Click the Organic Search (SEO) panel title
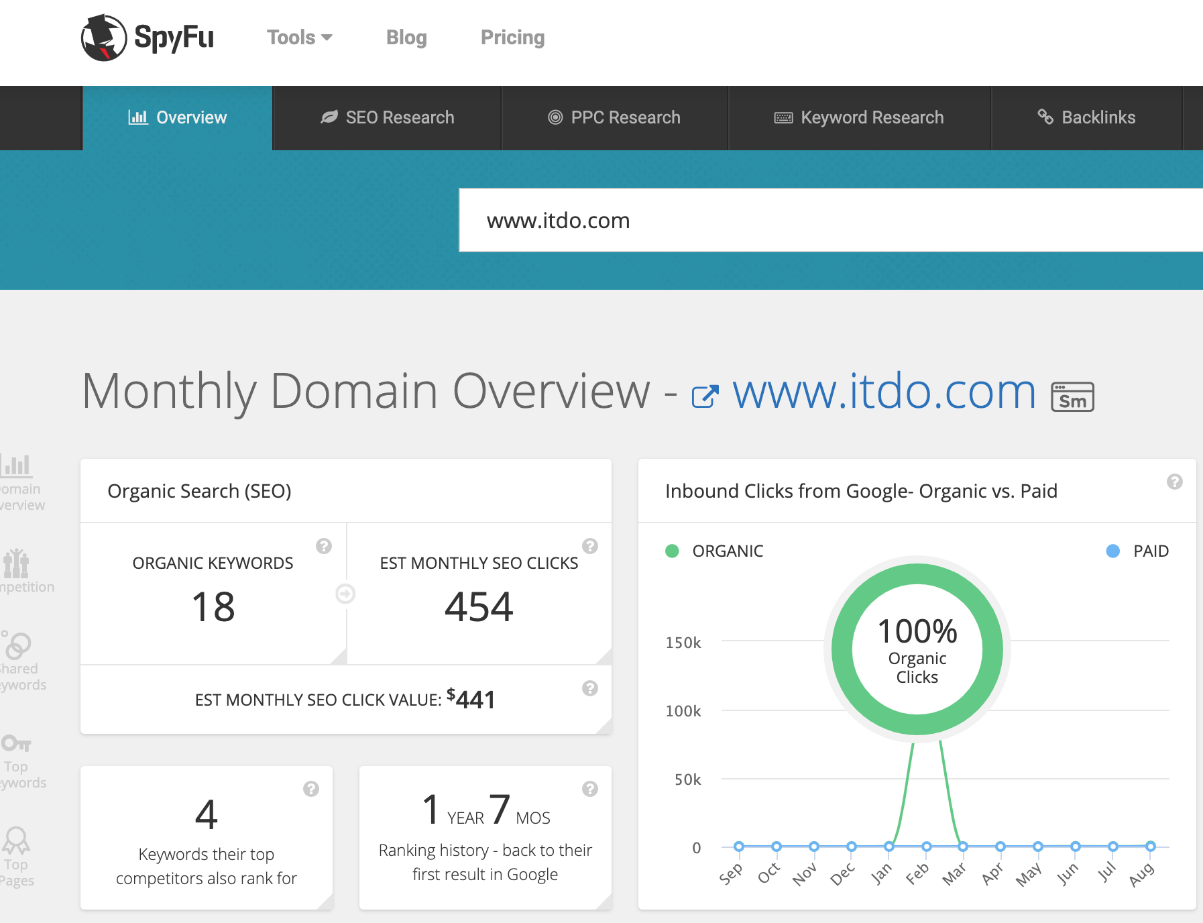The height and width of the screenshot is (923, 1203). coord(199,491)
